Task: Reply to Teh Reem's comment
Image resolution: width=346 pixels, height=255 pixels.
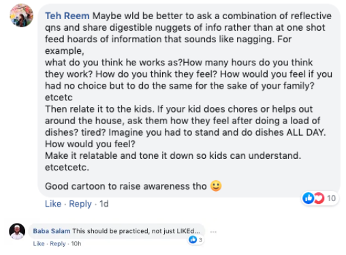Action: click(x=80, y=204)
